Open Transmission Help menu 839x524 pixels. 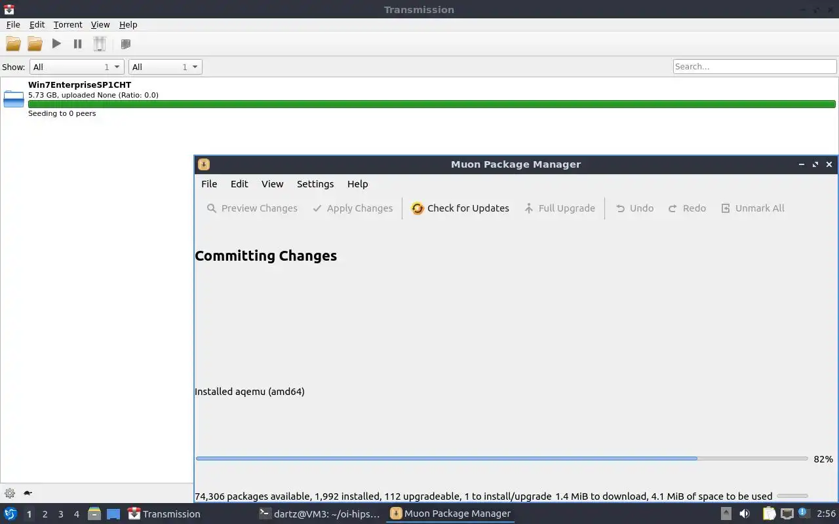click(x=128, y=24)
